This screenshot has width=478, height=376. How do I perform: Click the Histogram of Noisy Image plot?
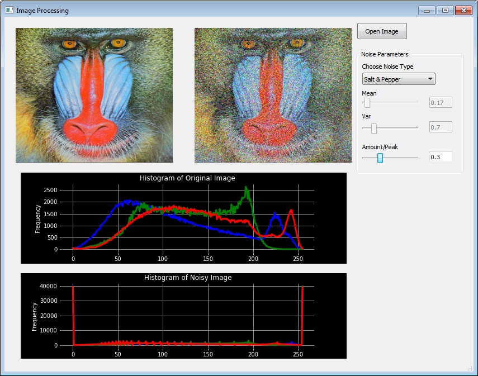pos(183,316)
